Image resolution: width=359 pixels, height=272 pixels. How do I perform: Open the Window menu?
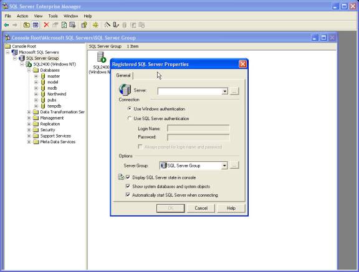pos(71,16)
